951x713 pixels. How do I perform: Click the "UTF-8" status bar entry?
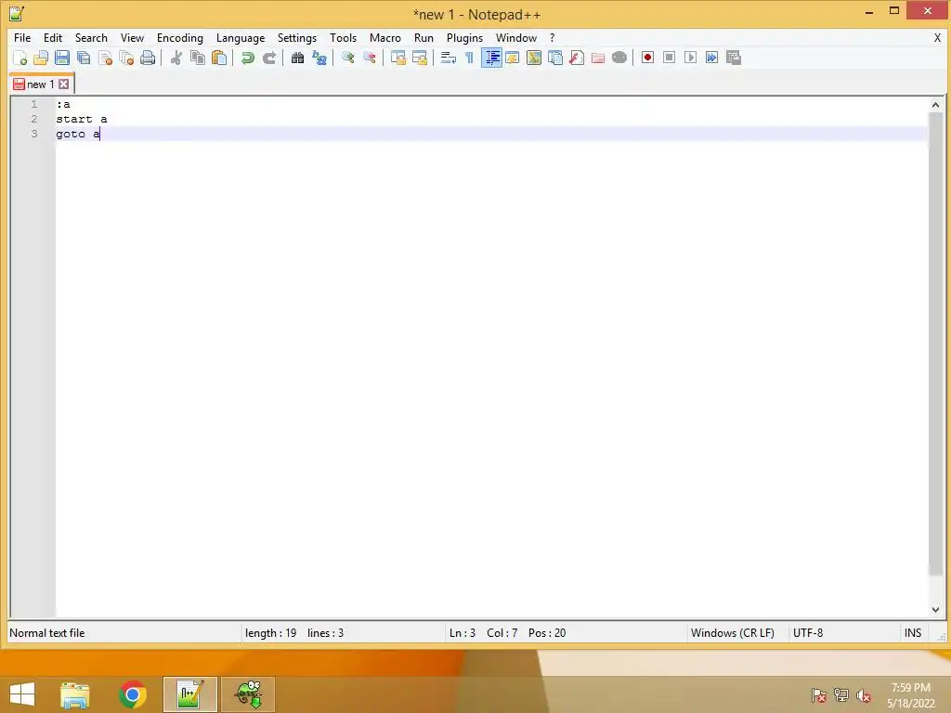pos(808,633)
